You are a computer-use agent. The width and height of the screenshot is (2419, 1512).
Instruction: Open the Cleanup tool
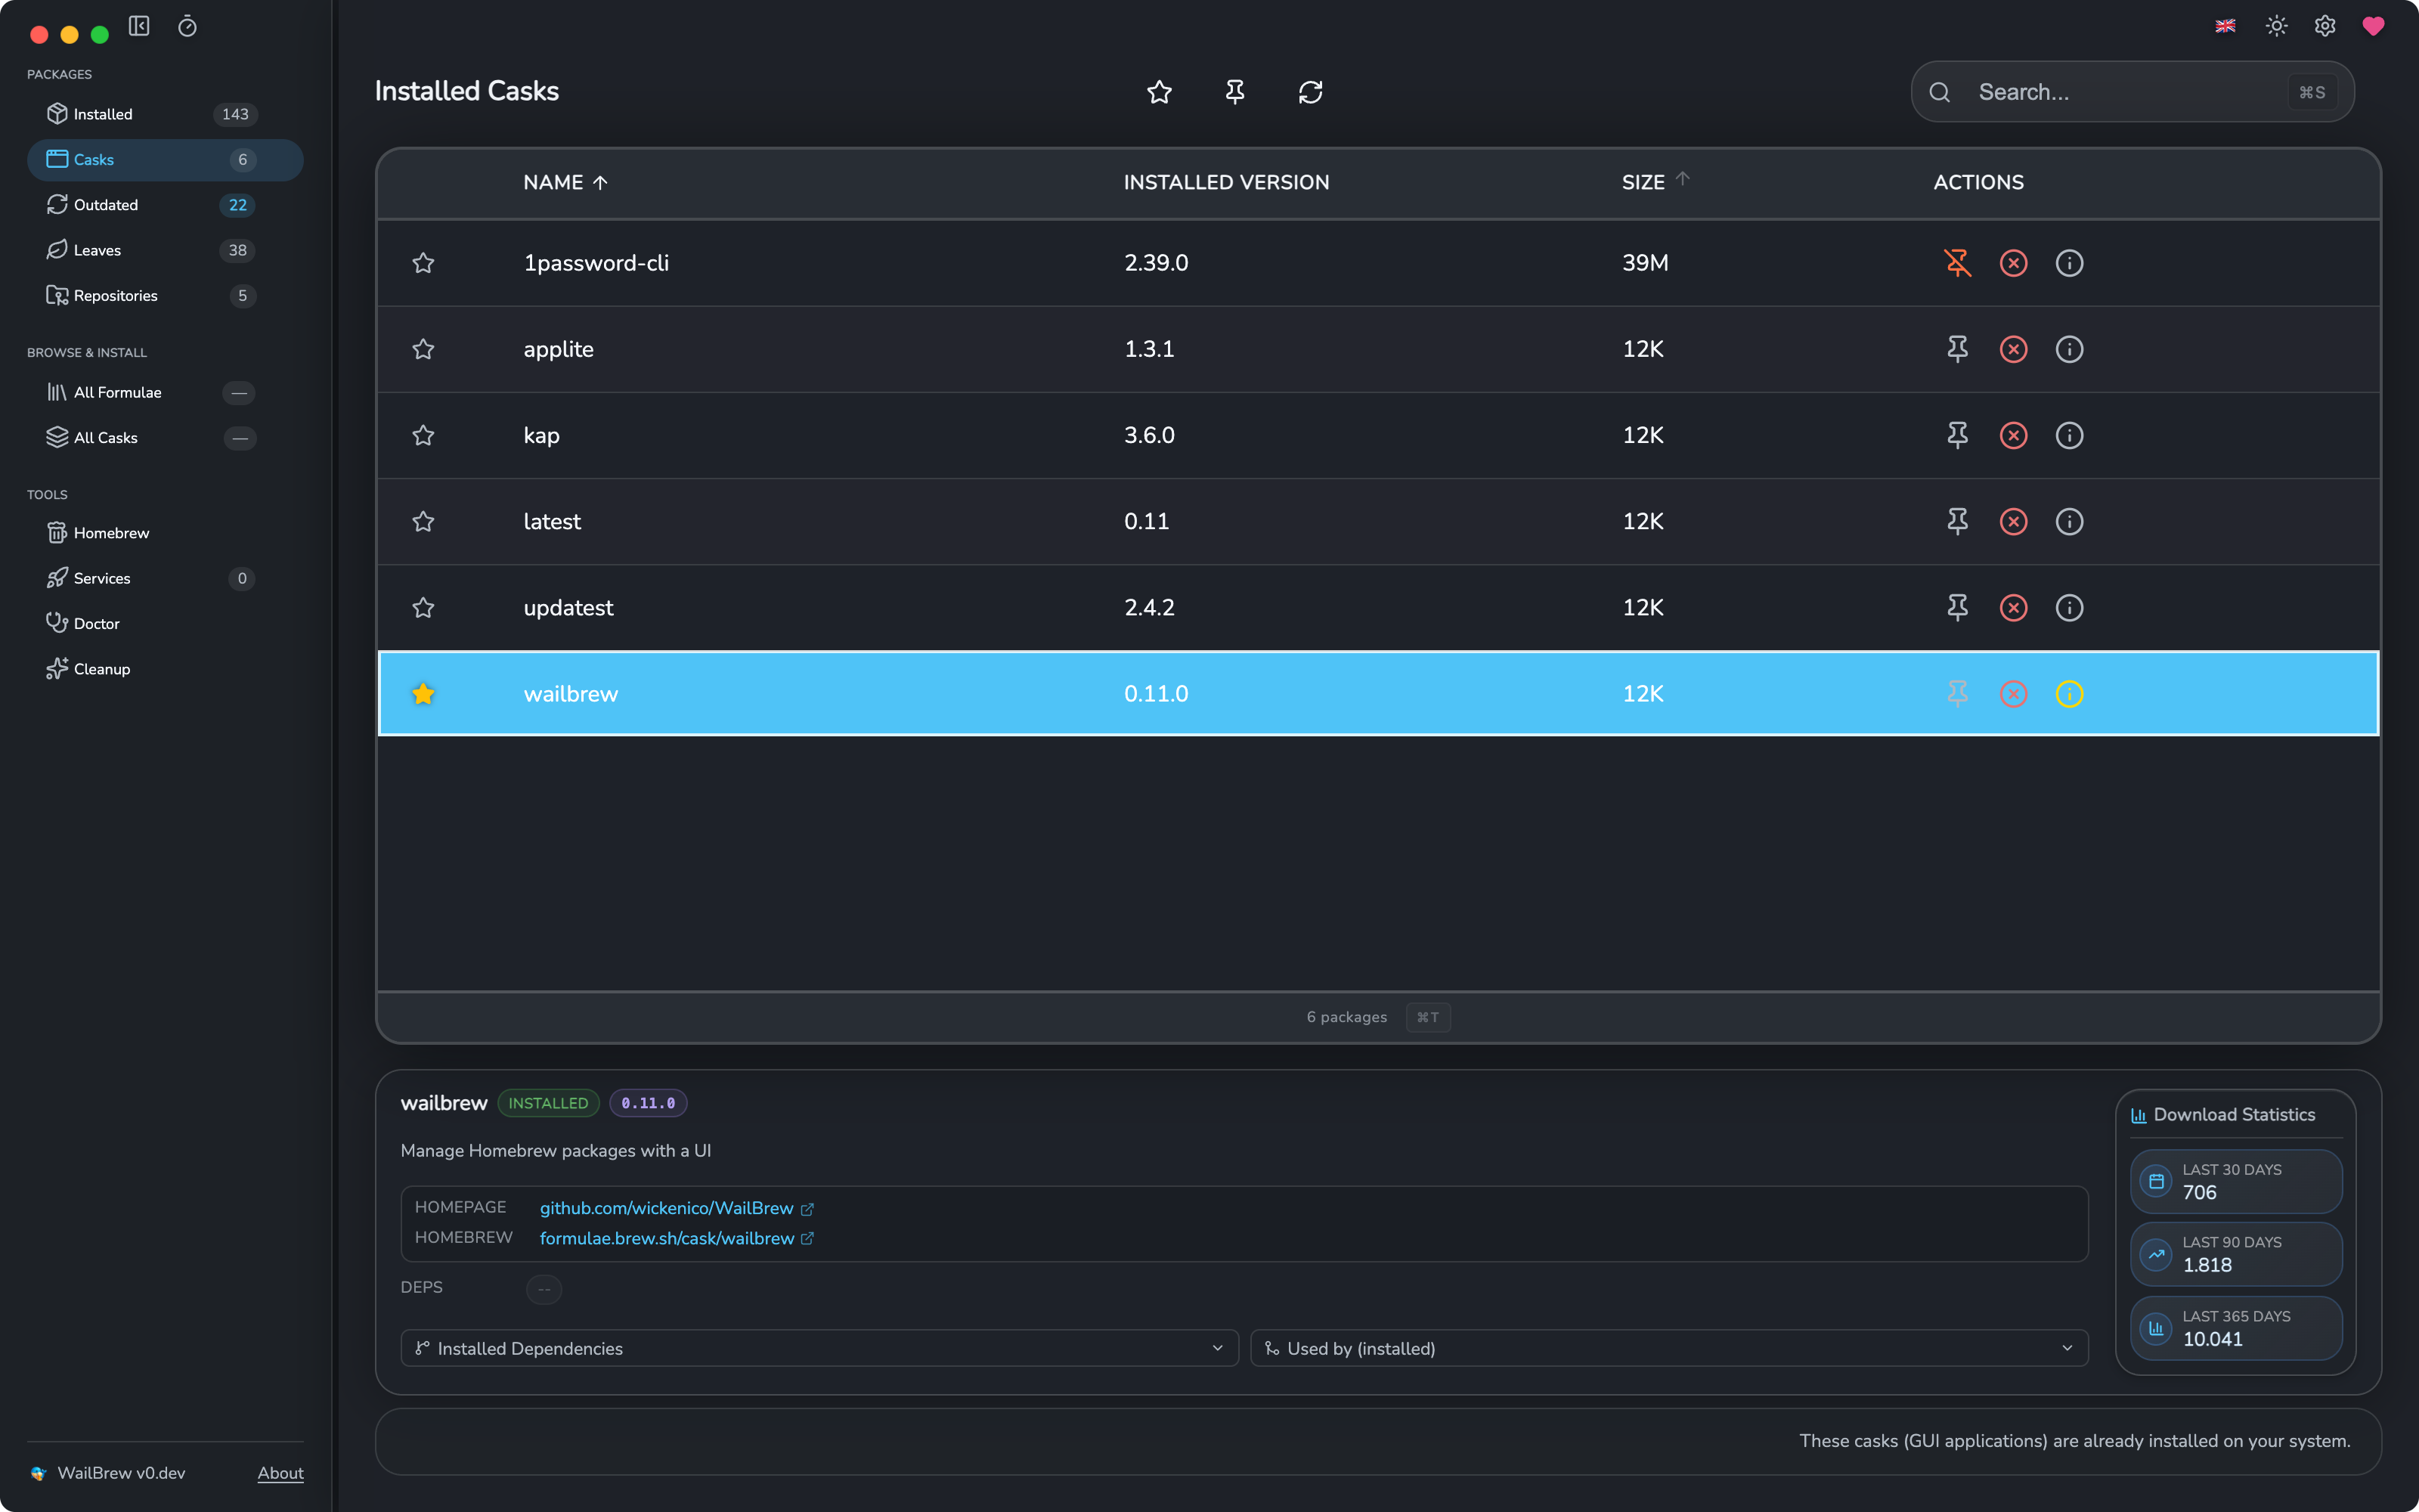[165, 669]
